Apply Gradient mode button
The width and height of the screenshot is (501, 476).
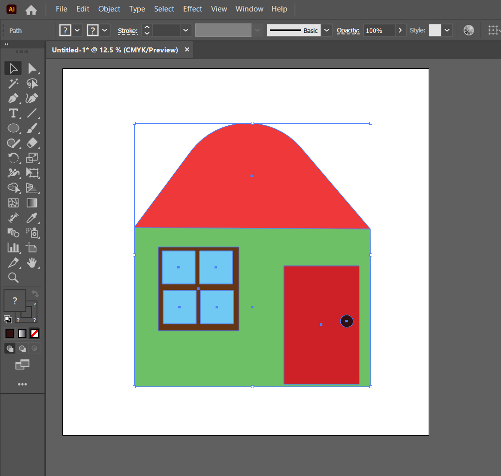pos(22,333)
